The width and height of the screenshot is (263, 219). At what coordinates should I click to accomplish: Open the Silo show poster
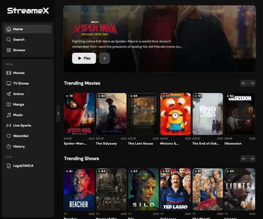143,189
